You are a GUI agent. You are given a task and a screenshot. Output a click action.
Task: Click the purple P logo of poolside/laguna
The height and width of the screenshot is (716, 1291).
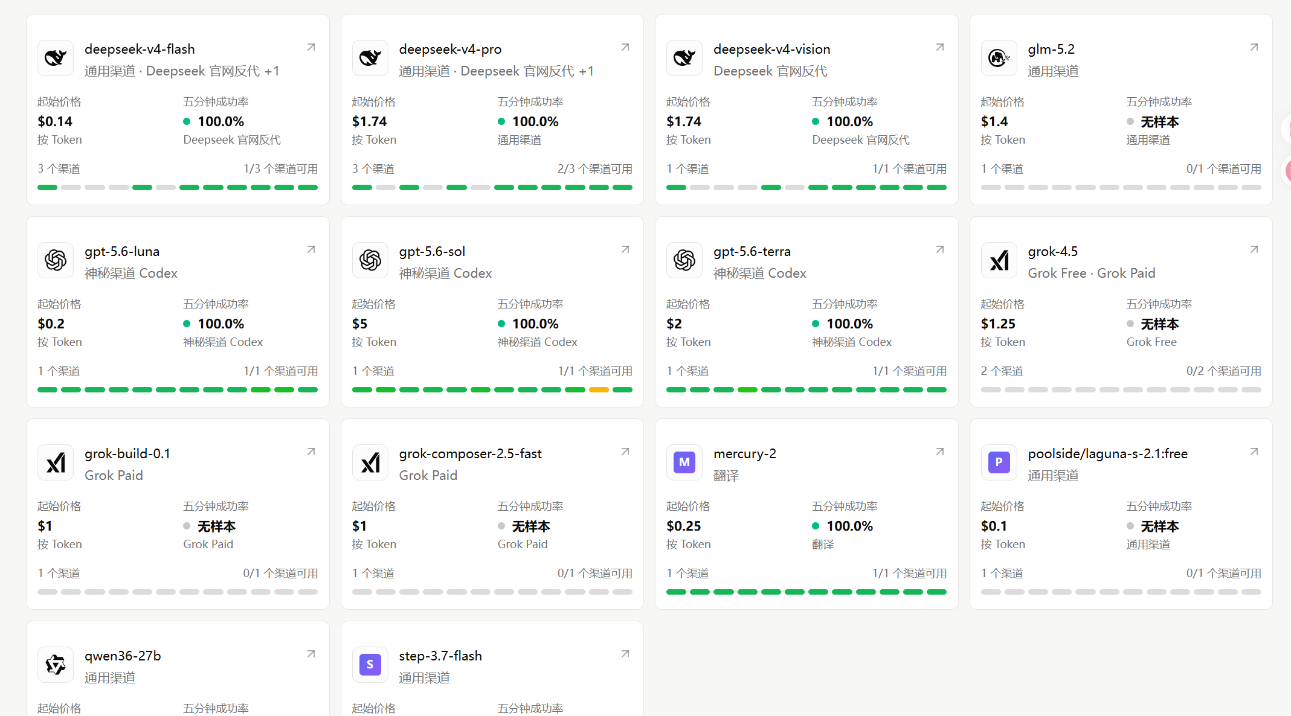point(999,462)
